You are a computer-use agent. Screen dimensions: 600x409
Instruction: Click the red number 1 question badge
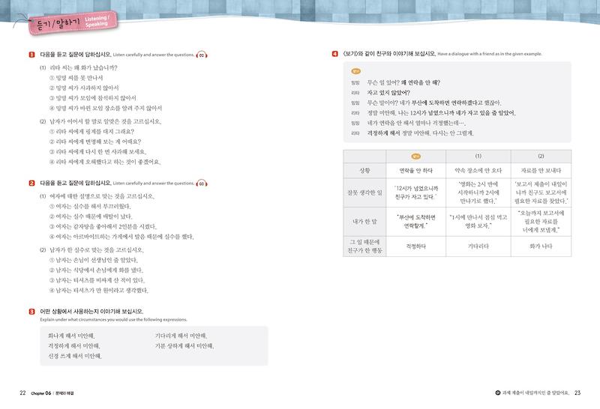32,55
